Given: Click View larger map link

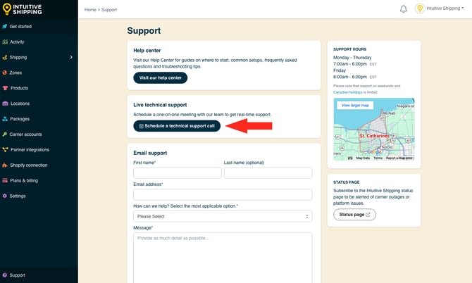Looking at the screenshot, I should [x=355, y=106].
